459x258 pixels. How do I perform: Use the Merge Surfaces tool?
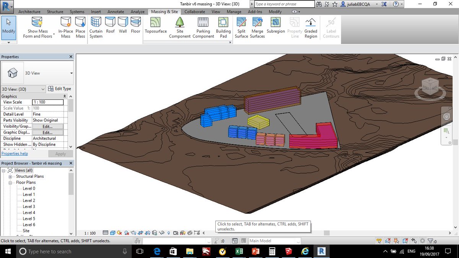257,28
